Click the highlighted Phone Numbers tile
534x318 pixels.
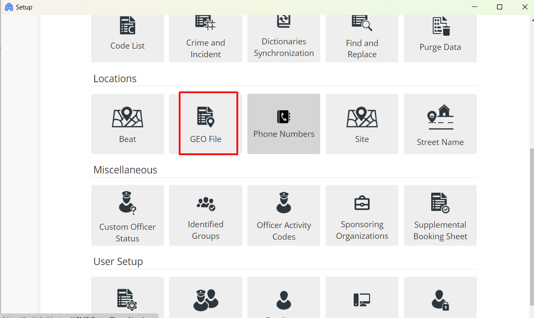click(x=284, y=124)
